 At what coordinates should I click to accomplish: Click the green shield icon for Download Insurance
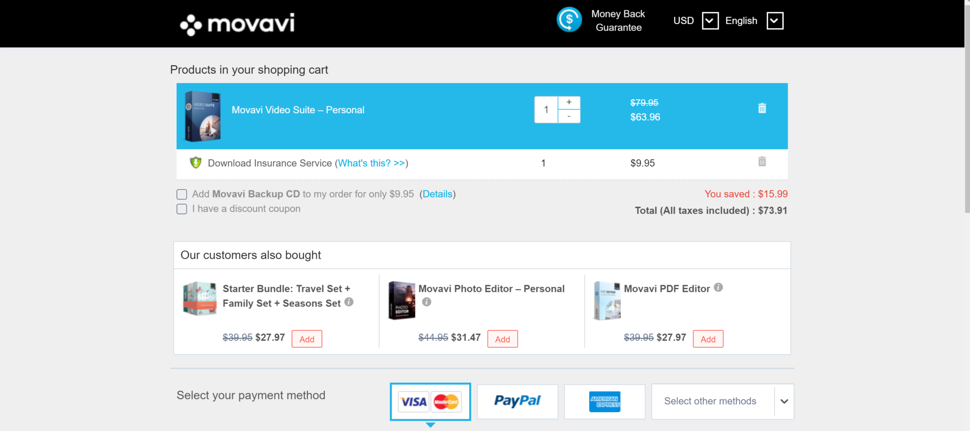[196, 163]
